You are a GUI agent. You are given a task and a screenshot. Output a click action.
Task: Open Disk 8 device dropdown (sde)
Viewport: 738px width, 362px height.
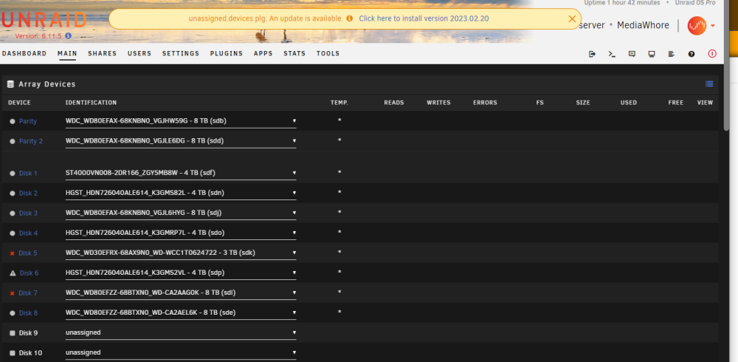(181, 313)
